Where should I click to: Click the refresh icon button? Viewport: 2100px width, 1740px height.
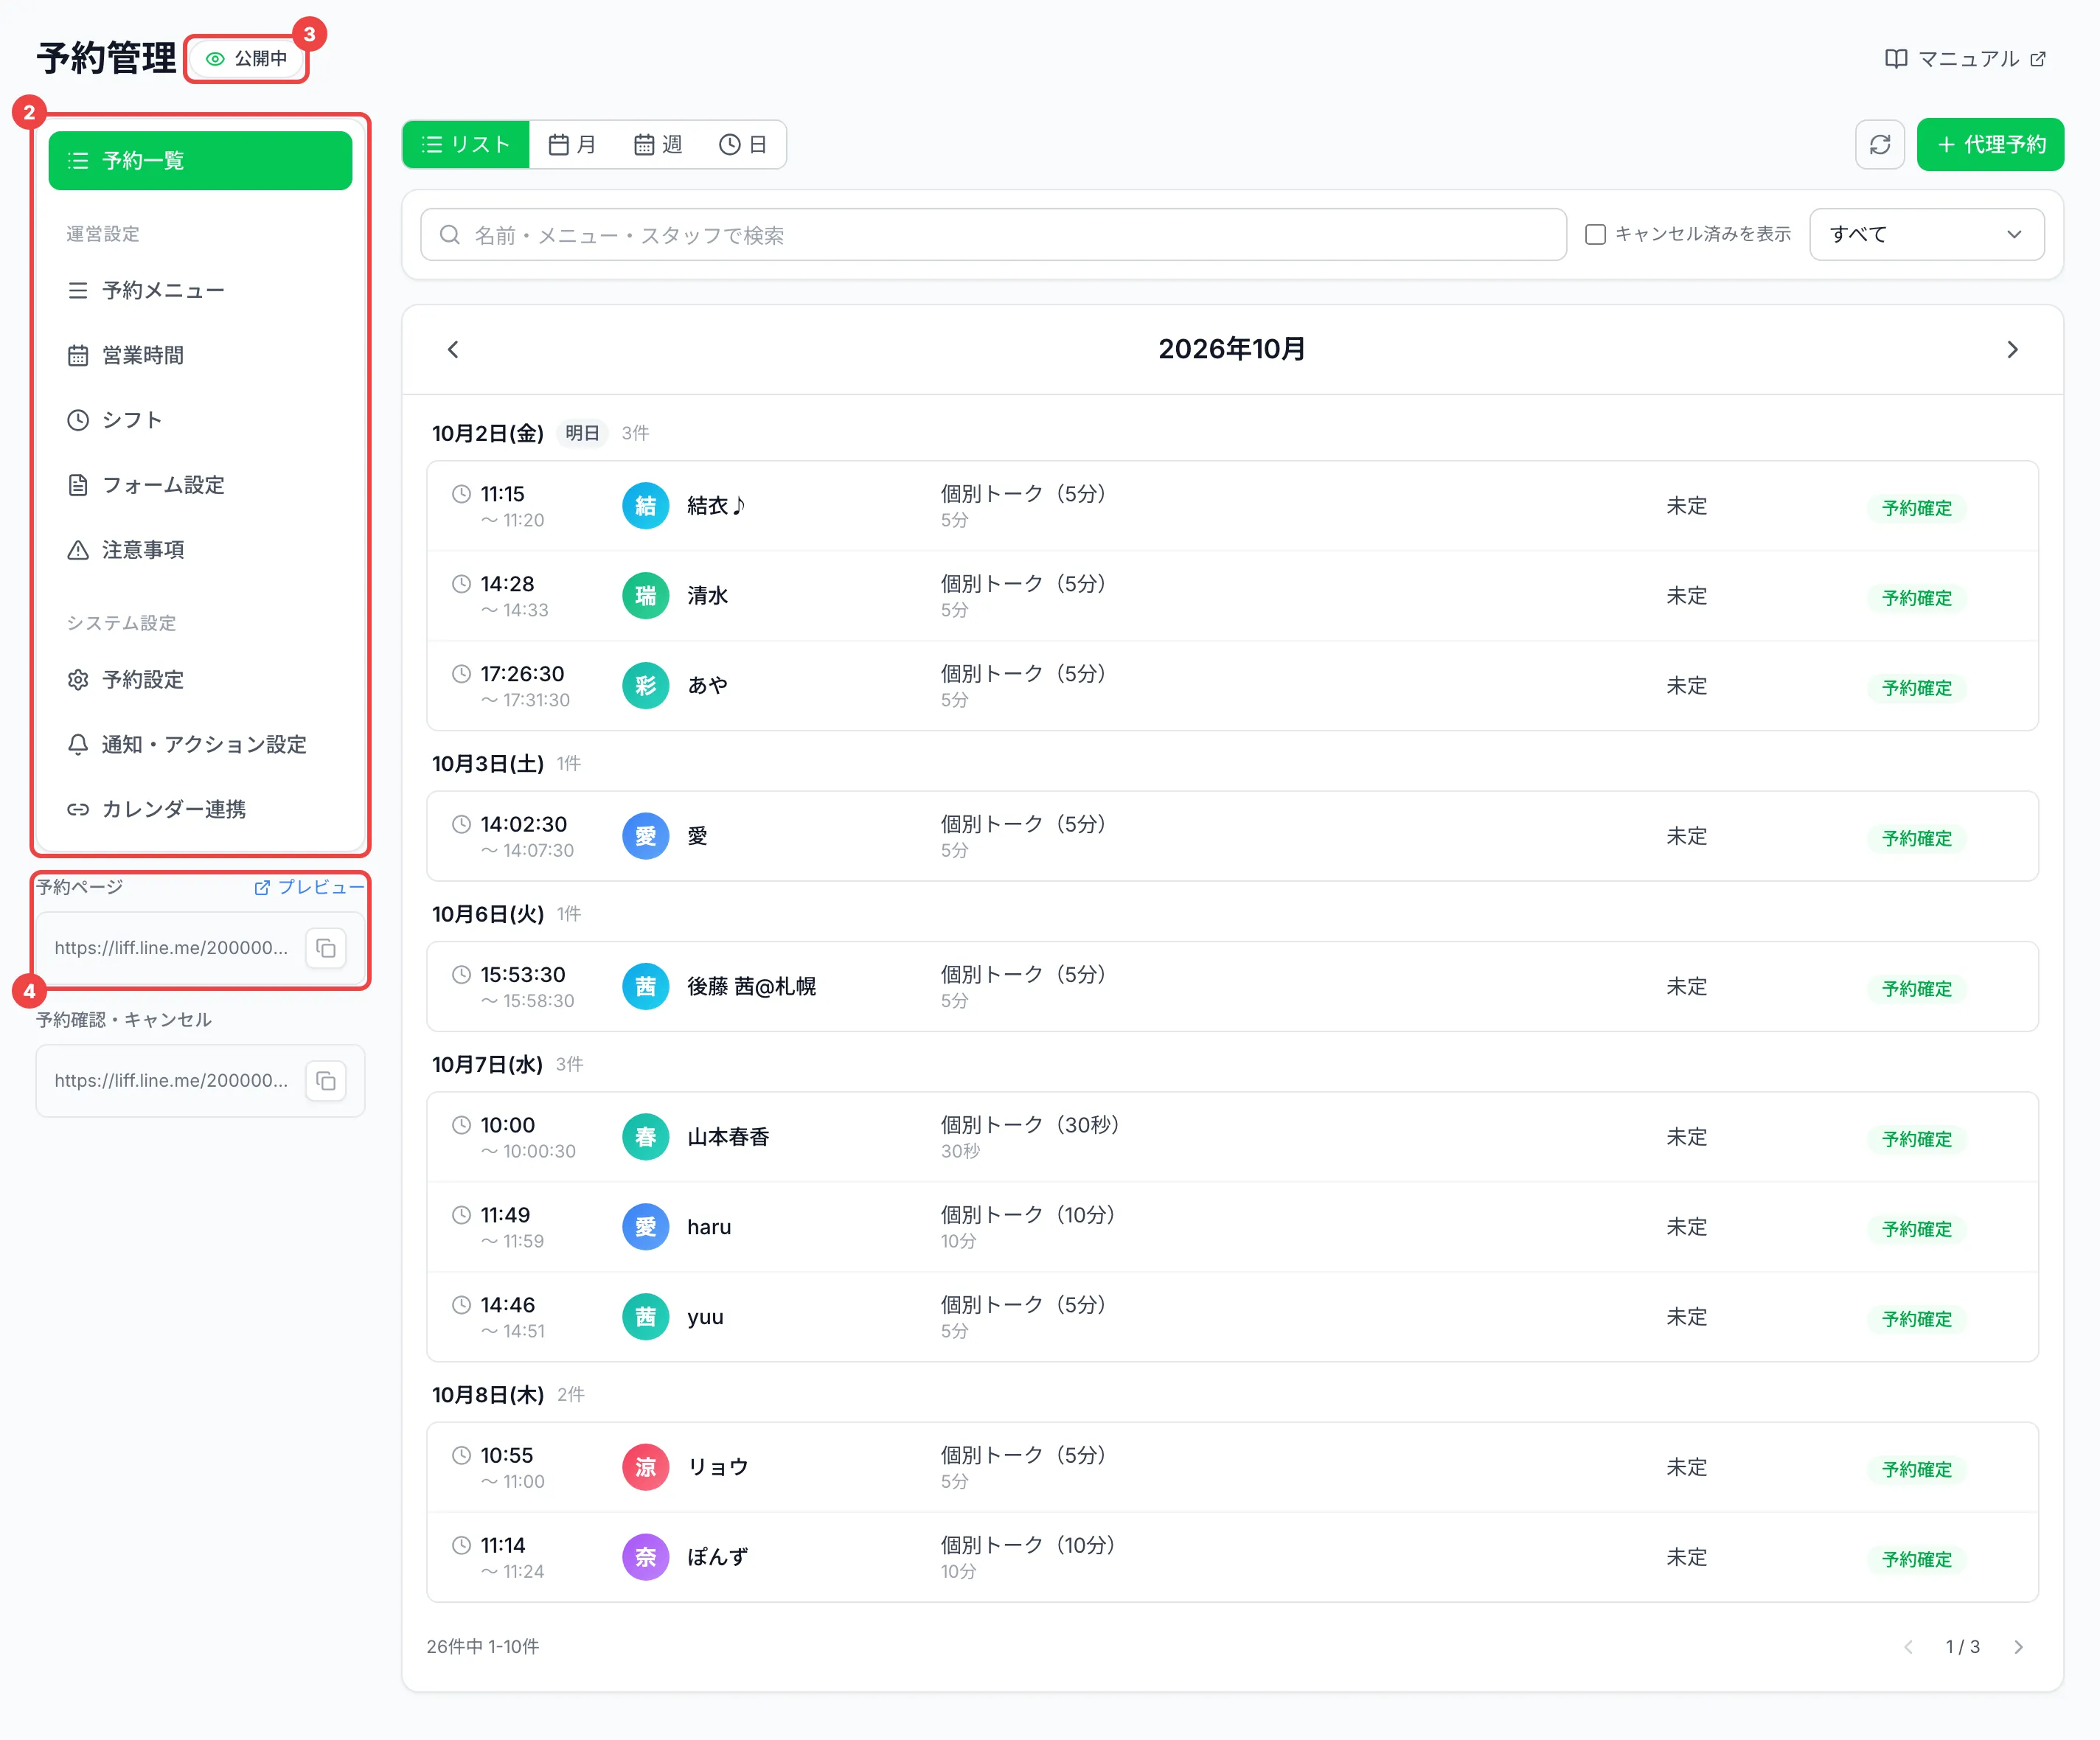[1879, 145]
